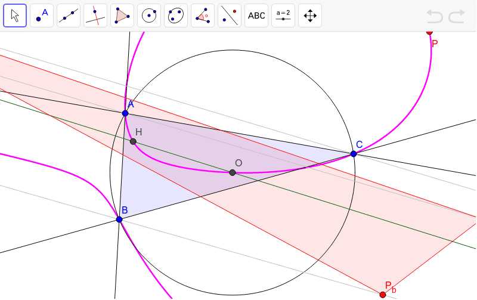The height and width of the screenshot is (300, 477).
Task: Select the Polygon tool
Action: [122, 16]
